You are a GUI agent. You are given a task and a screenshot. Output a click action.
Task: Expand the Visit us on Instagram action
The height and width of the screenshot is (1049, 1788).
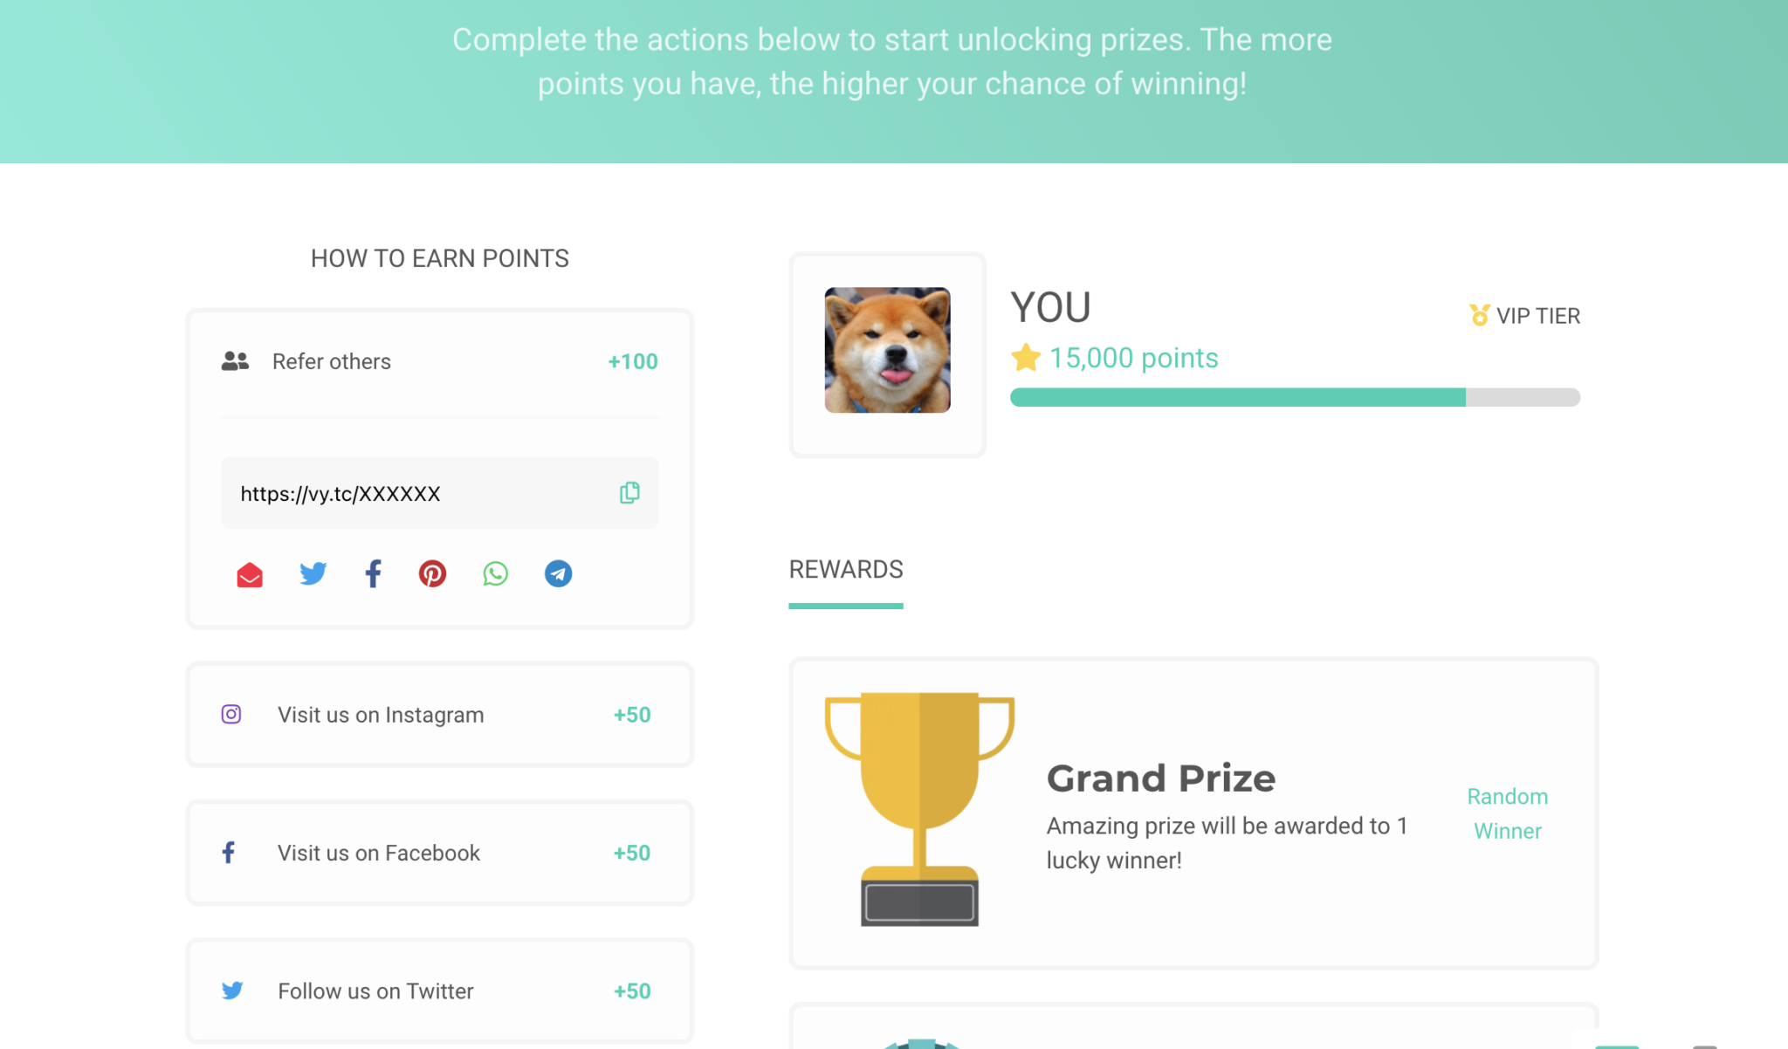[x=439, y=714]
